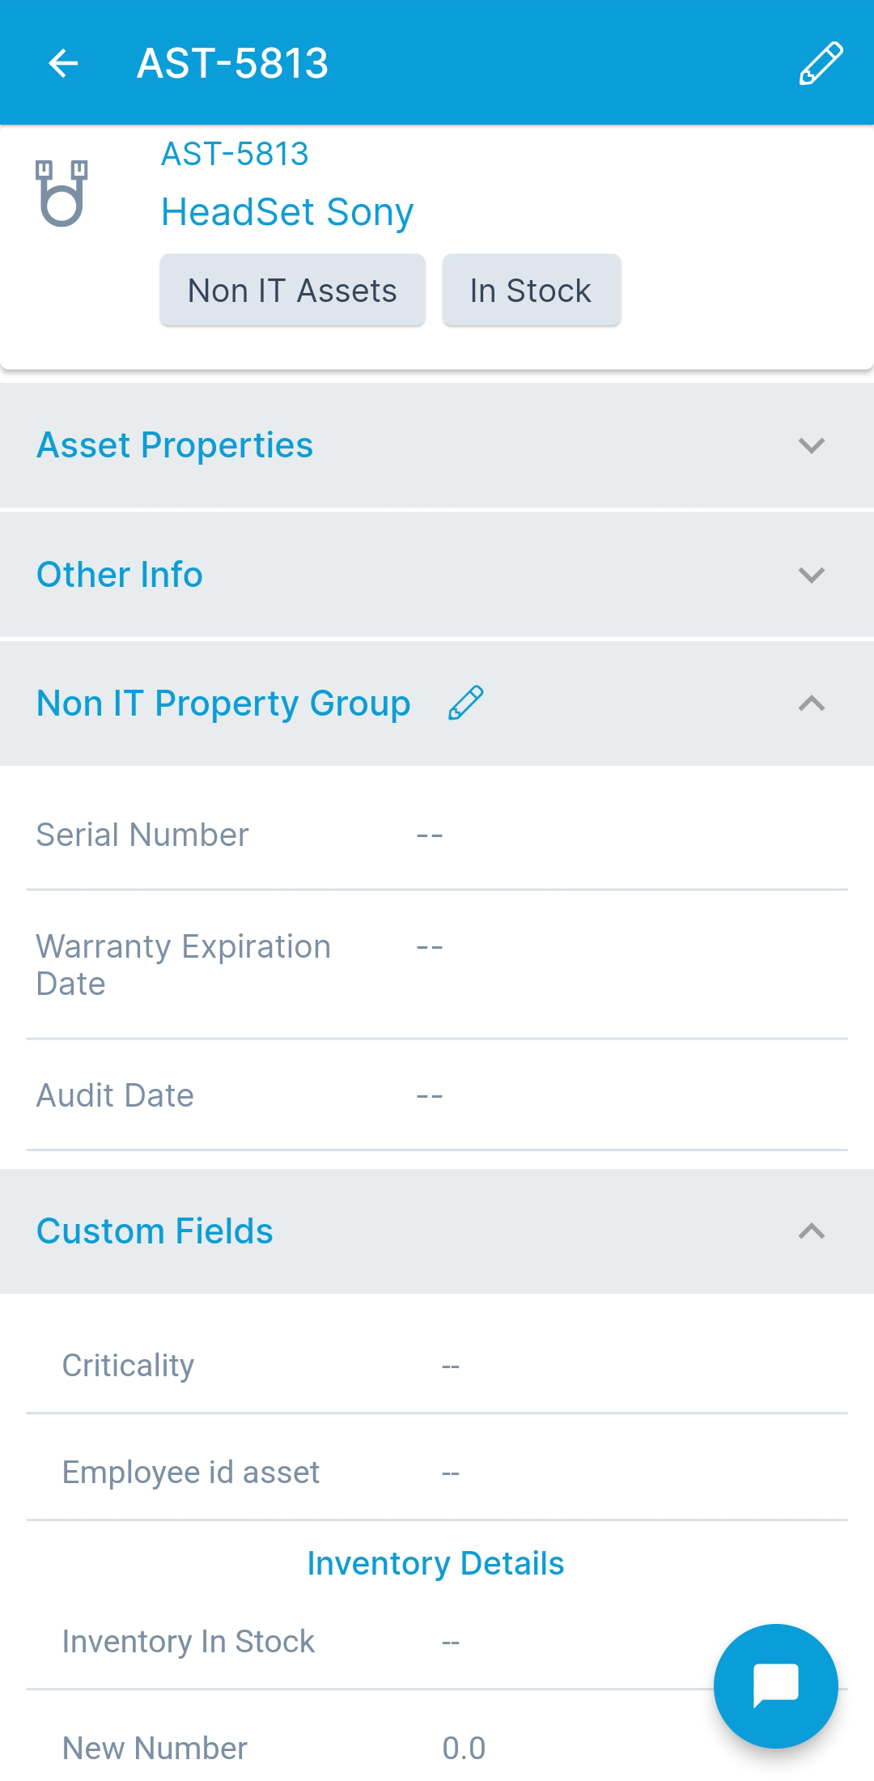Select the Custom Fields section header
Image resolution: width=874 pixels, height=1781 pixels.
[154, 1231]
